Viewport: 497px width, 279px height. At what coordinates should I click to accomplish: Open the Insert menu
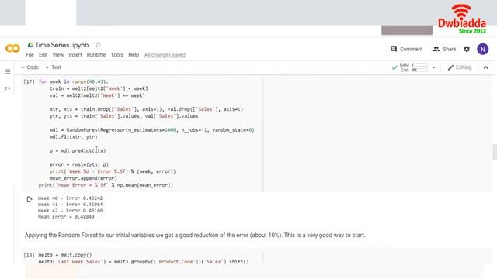[75, 55]
